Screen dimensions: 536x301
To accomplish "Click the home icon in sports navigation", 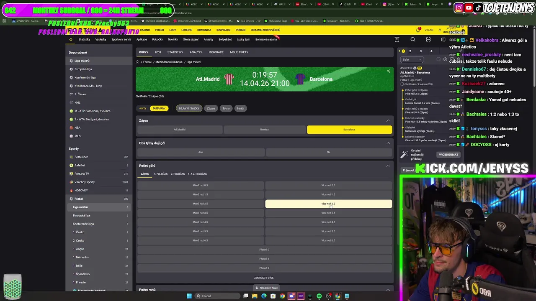I will coord(71,40).
